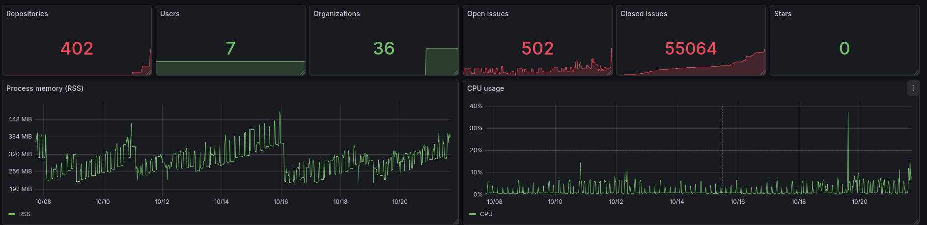Click the Organizations panel title

pos(337,14)
